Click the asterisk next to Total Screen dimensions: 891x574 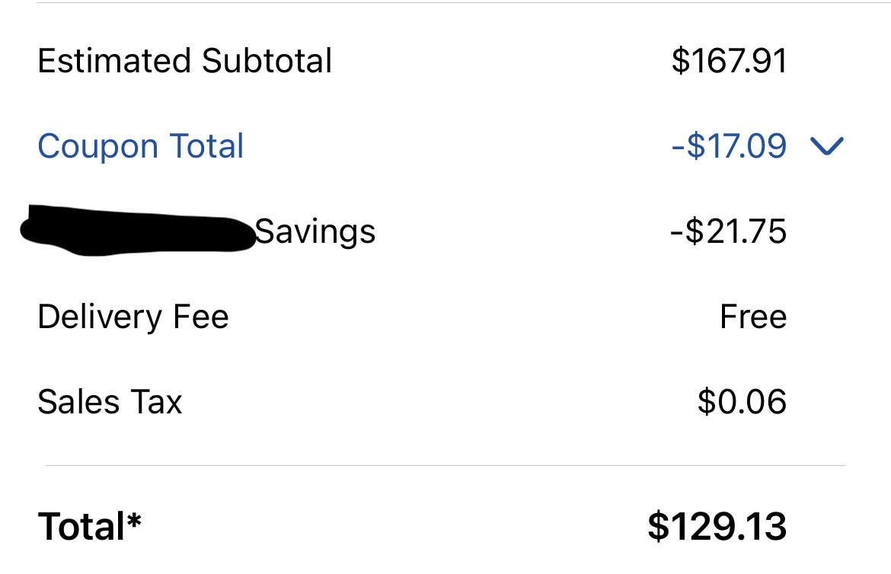(x=134, y=519)
